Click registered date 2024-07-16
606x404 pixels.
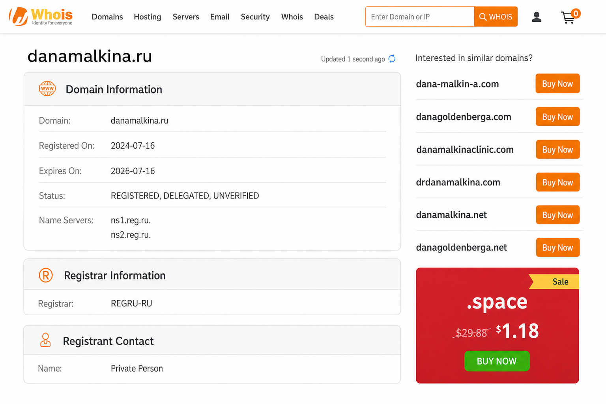[133, 146]
